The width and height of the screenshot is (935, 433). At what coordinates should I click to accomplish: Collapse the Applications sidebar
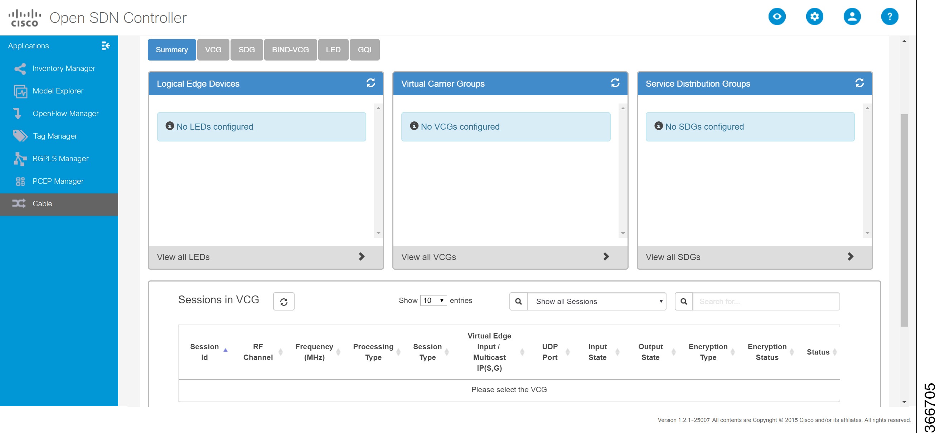[106, 46]
